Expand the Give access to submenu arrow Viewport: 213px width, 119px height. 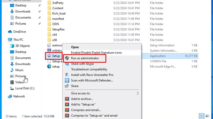pos(138,93)
